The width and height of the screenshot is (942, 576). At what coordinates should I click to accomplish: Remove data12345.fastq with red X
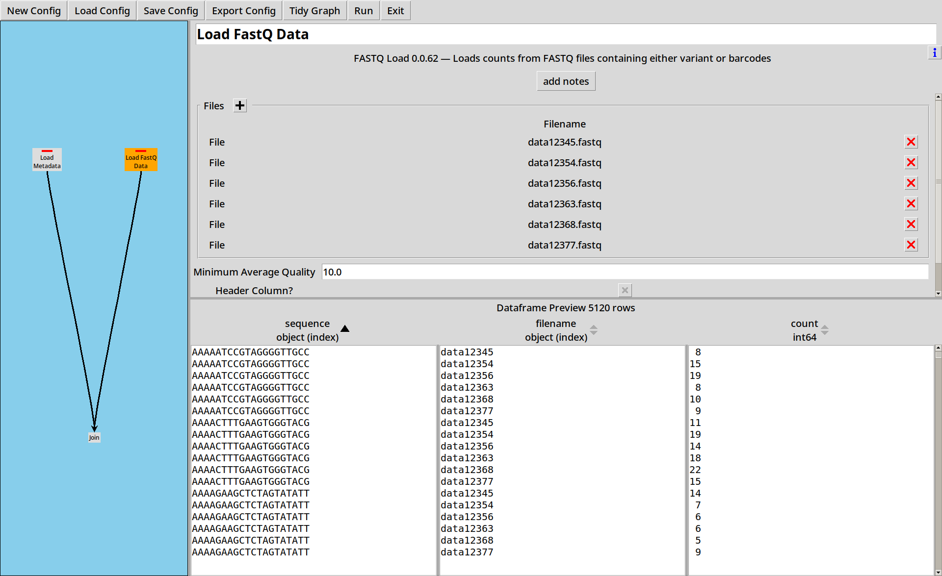[911, 142]
